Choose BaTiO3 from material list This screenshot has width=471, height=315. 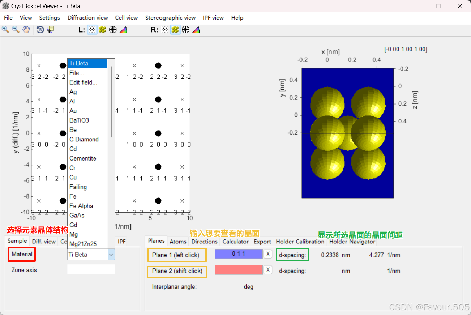click(x=88, y=120)
